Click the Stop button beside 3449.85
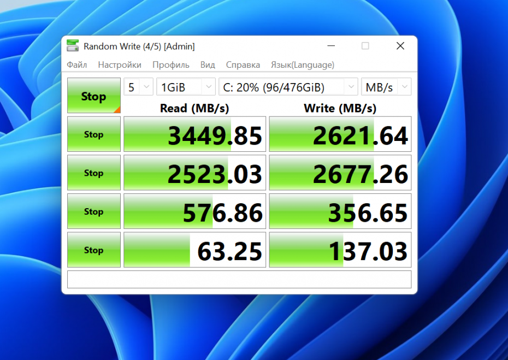Screen dimensions: 508x360 pos(94,134)
